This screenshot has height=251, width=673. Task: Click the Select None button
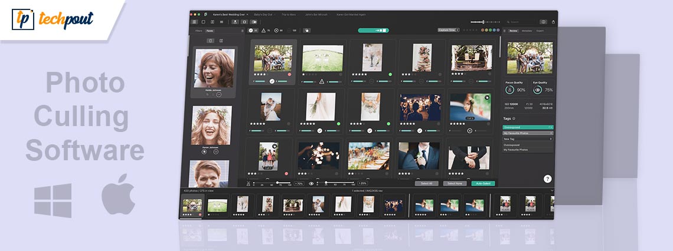(455, 183)
